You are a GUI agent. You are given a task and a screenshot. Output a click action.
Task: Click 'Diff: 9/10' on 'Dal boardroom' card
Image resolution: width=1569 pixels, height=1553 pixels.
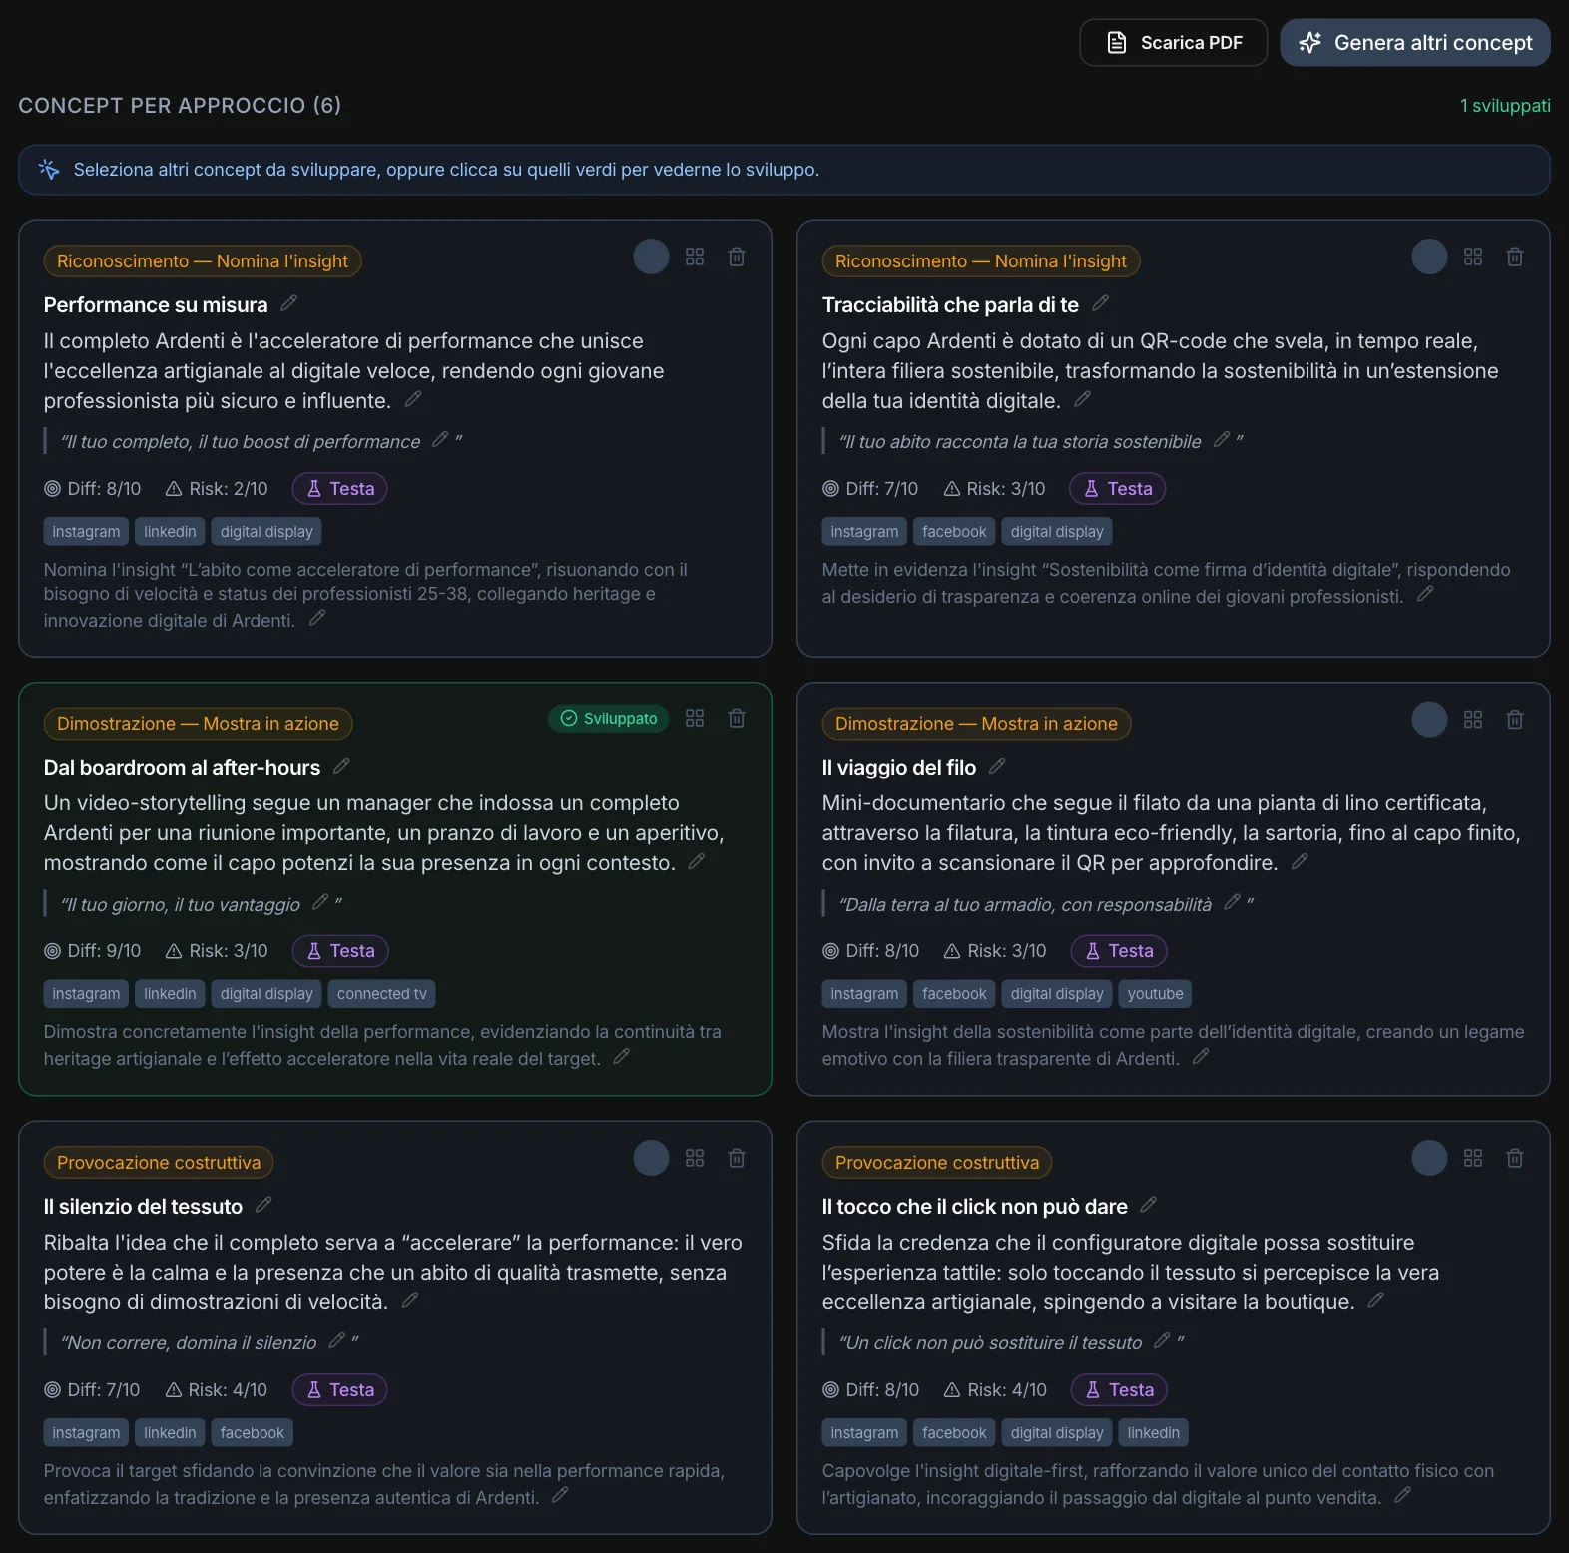pos(93,951)
